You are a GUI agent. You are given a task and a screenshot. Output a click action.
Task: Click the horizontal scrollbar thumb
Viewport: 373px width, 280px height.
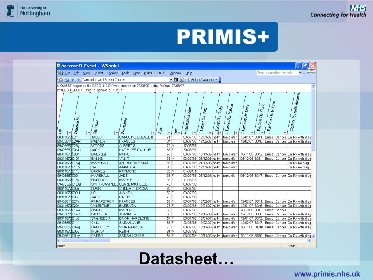(85, 241)
